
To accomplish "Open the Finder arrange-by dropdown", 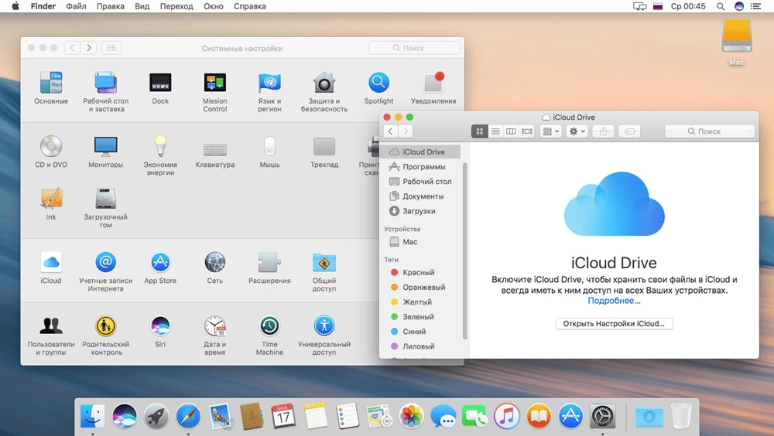I will (x=550, y=131).
